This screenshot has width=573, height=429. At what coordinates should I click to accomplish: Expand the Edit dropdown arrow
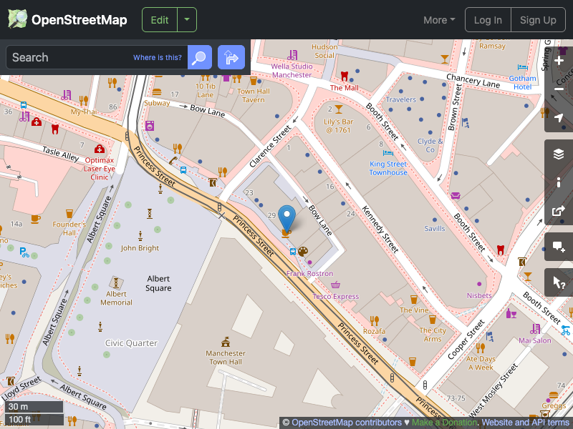[x=186, y=19]
